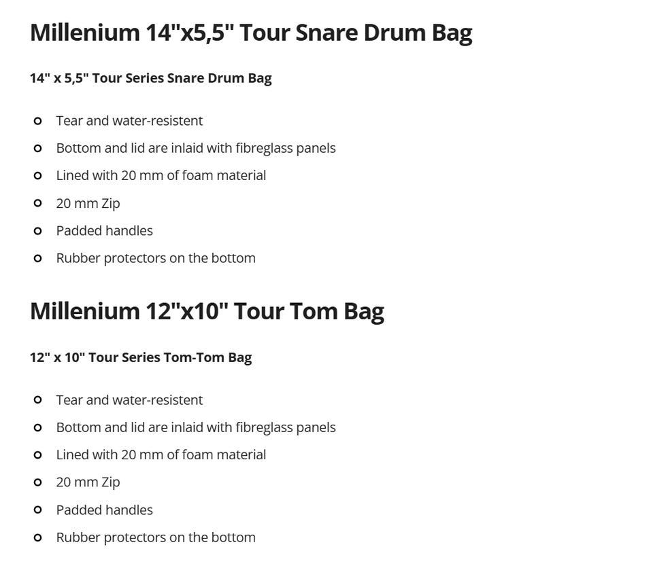
Task: Click the 12" x 10" Tour Series Tom-Tom Bag subtitle
Action: 141,357
